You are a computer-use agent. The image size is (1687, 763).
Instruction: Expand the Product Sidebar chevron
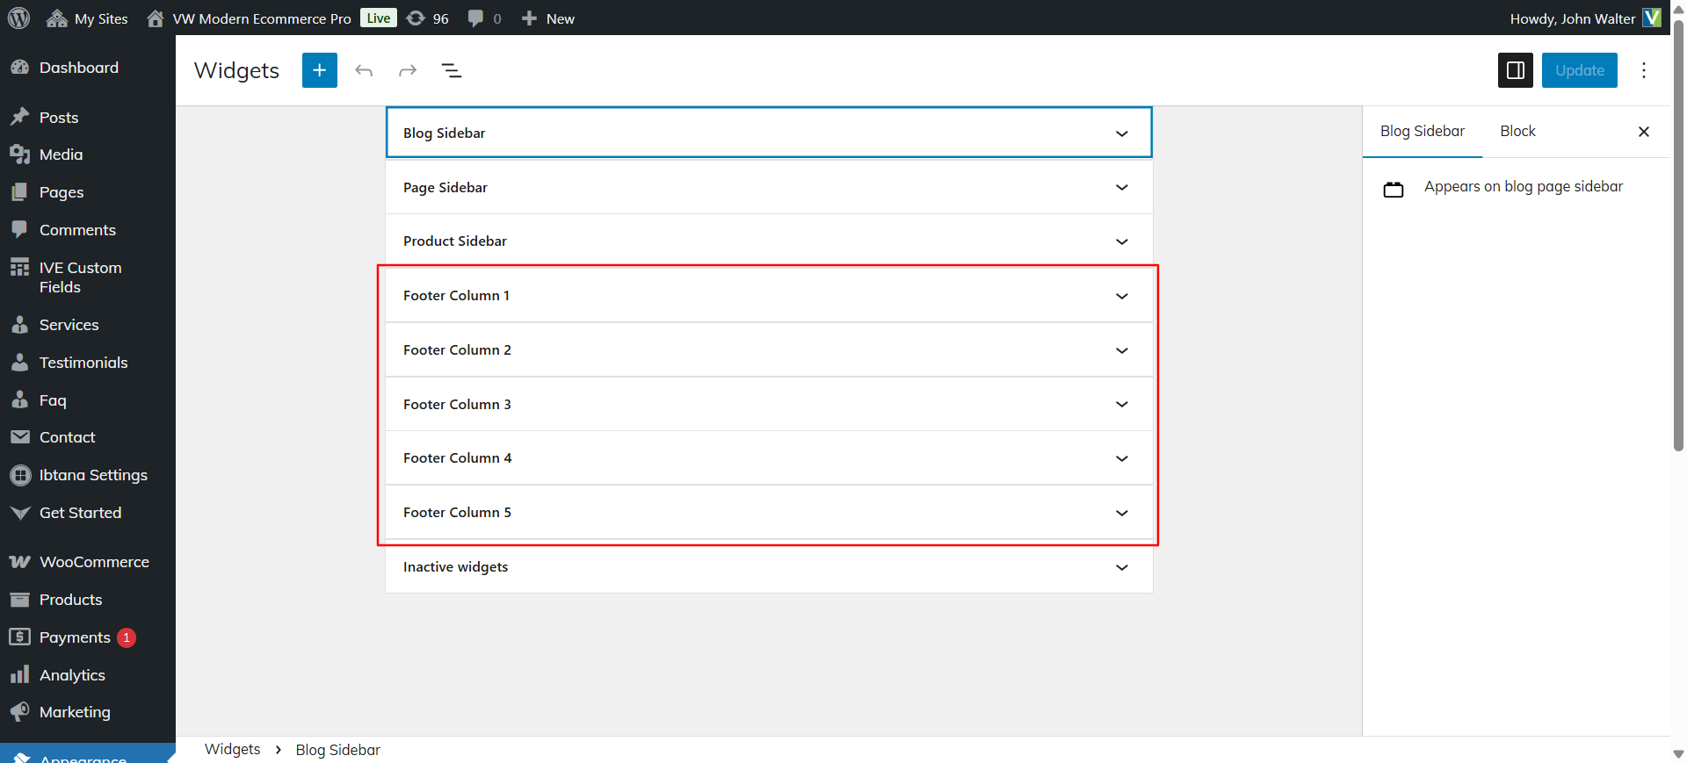1122,241
